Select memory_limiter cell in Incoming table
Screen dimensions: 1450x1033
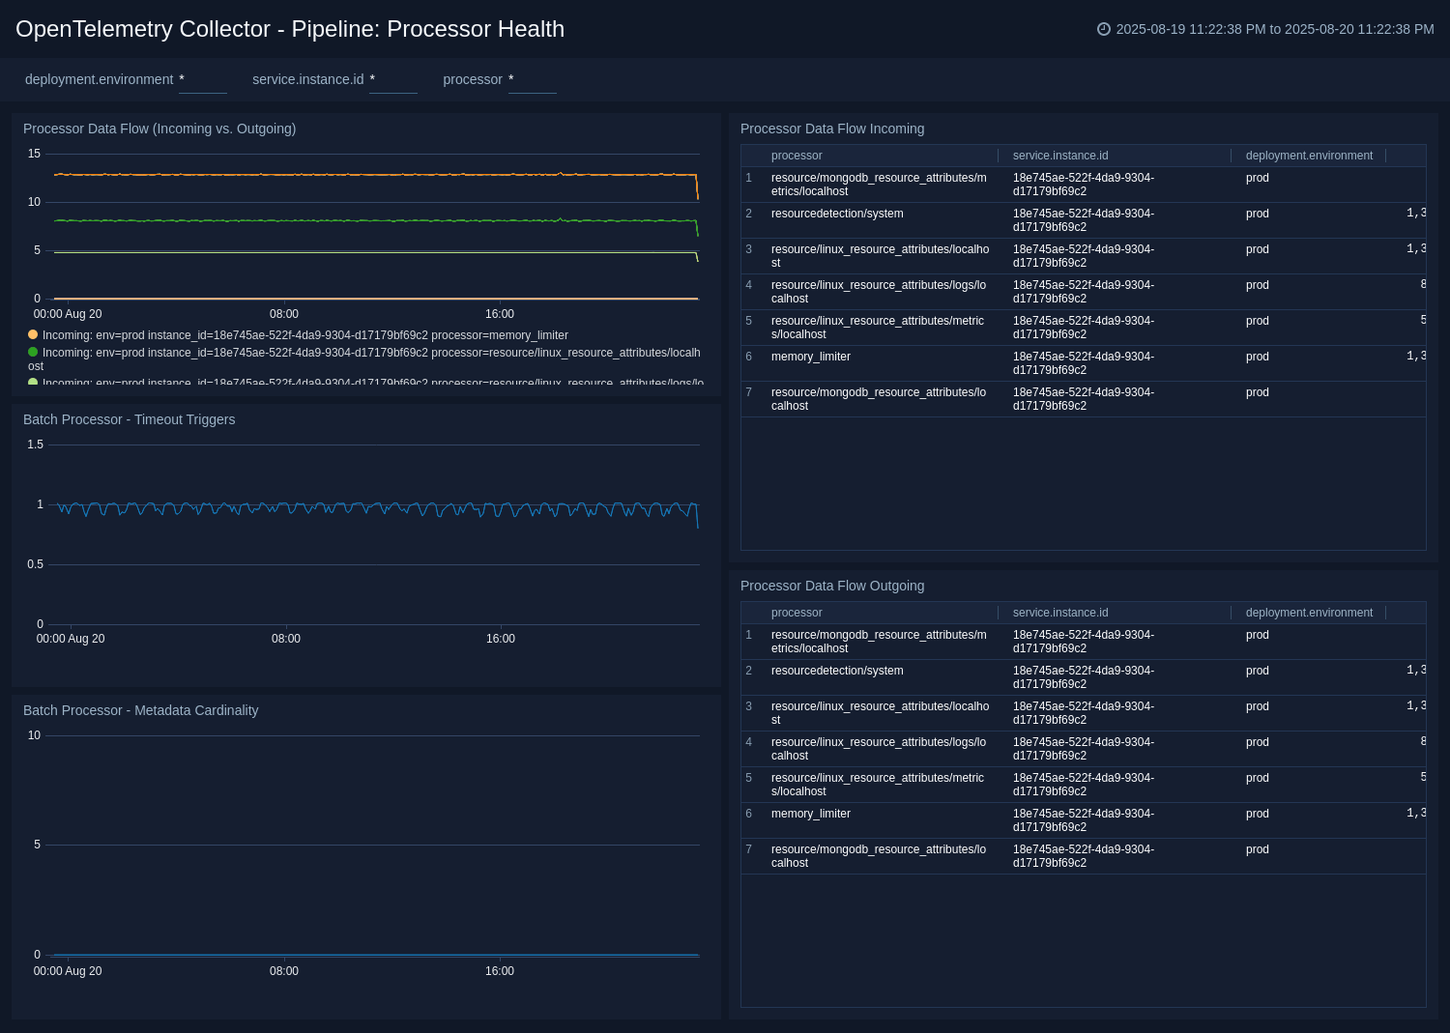click(811, 357)
